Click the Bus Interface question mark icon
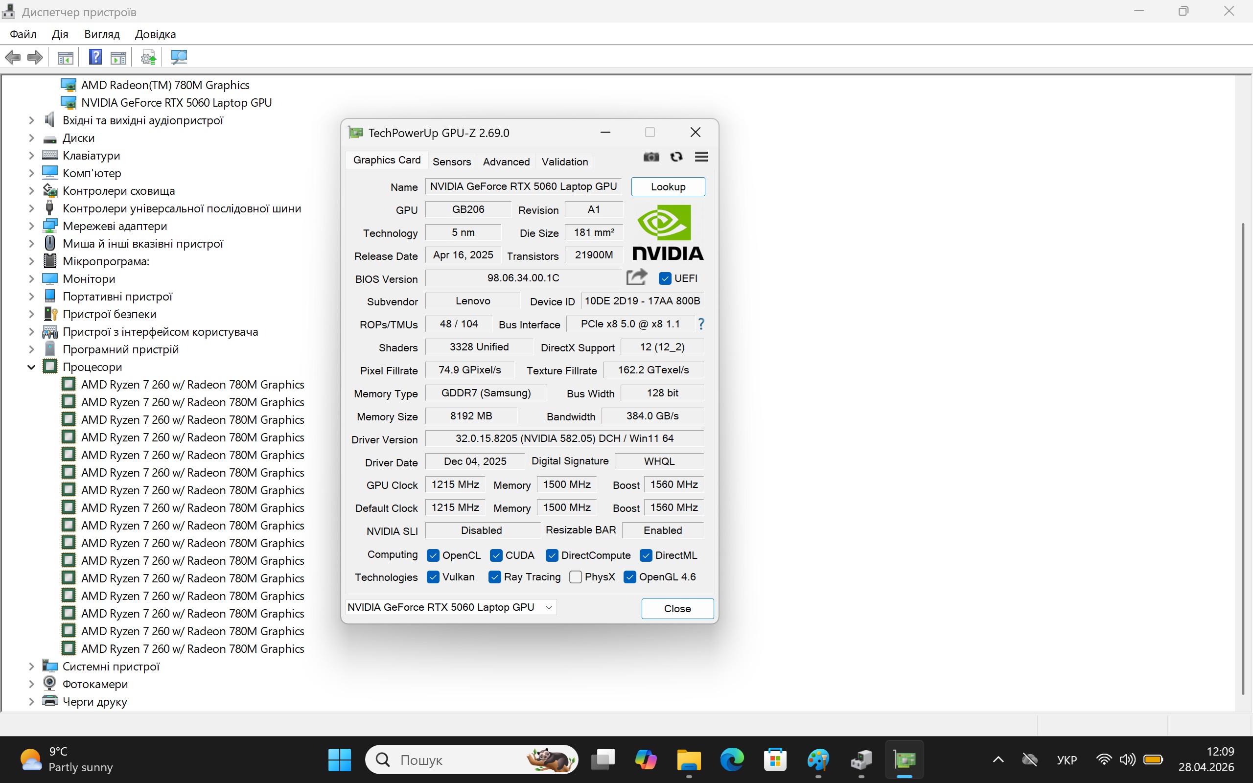The image size is (1253, 783). pyautogui.click(x=701, y=324)
